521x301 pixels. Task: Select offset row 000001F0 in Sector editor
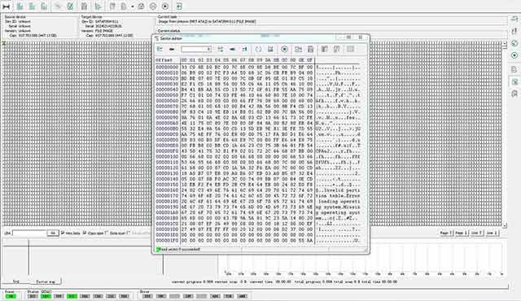click(x=167, y=240)
